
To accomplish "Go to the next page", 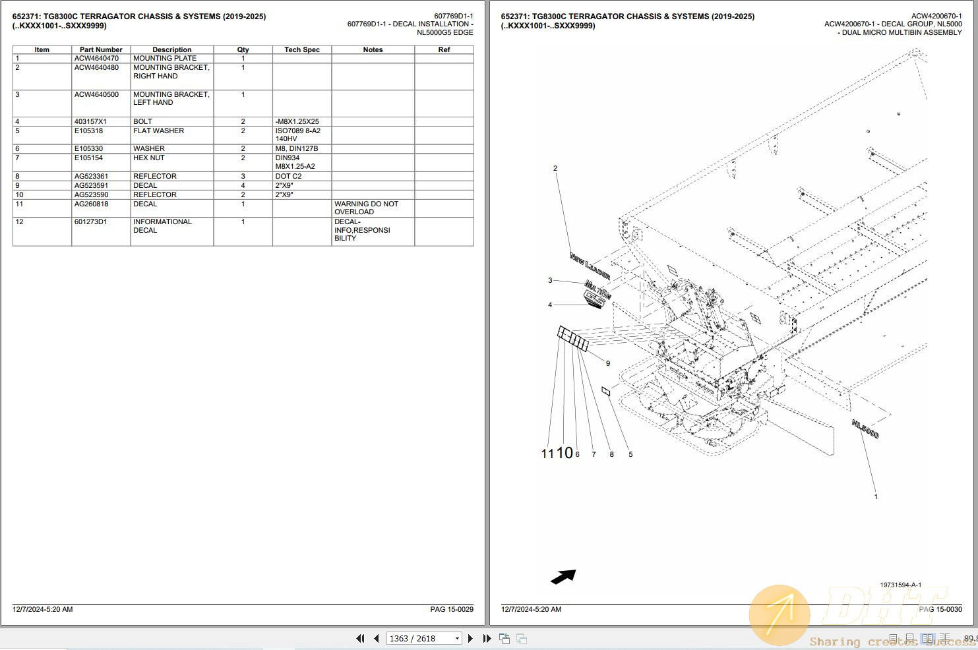I will 470,638.
